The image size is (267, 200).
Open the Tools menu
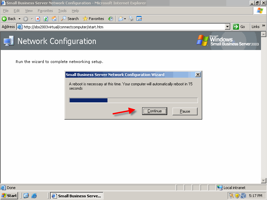62,11
